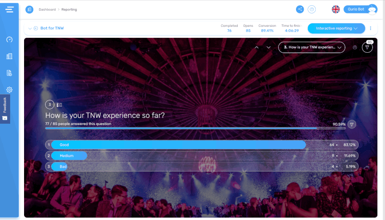Click the Dashboard breadcrumb link
This screenshot has height=220, width=385.
(x=47, y=10)
